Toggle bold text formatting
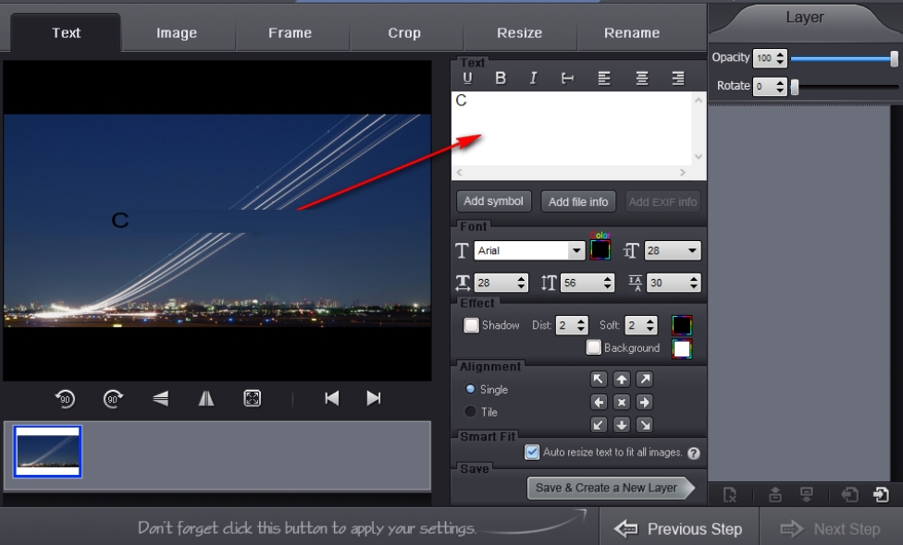Viewport: 903px width, 545px height. pyautogui.click(x=501, y=79)
